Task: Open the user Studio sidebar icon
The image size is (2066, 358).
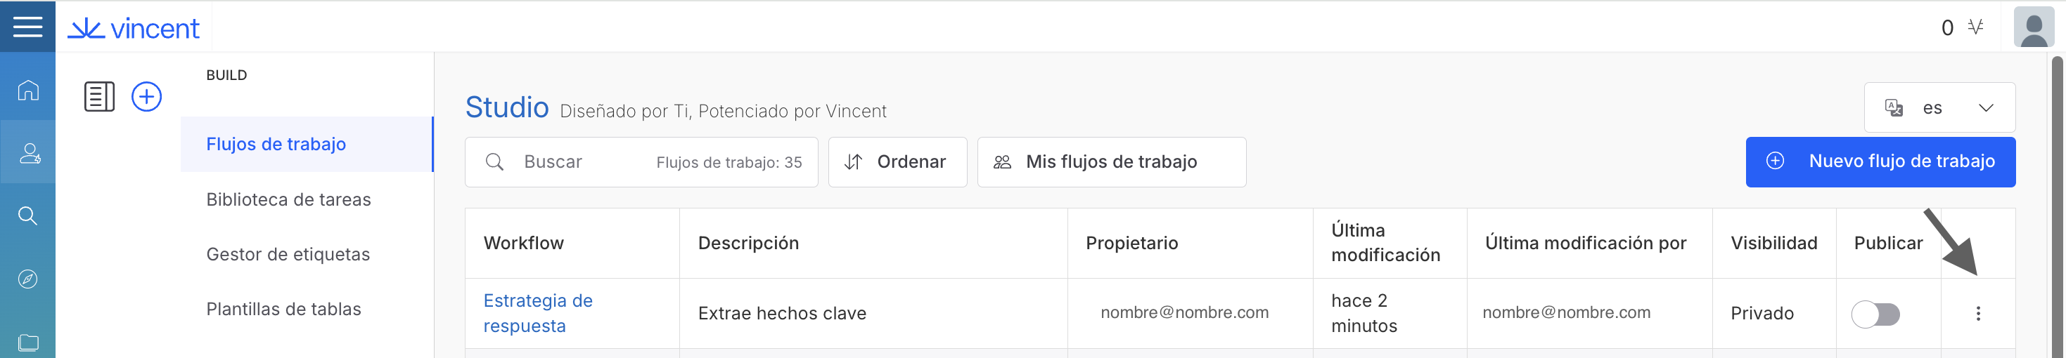Action: pos(29,153)
